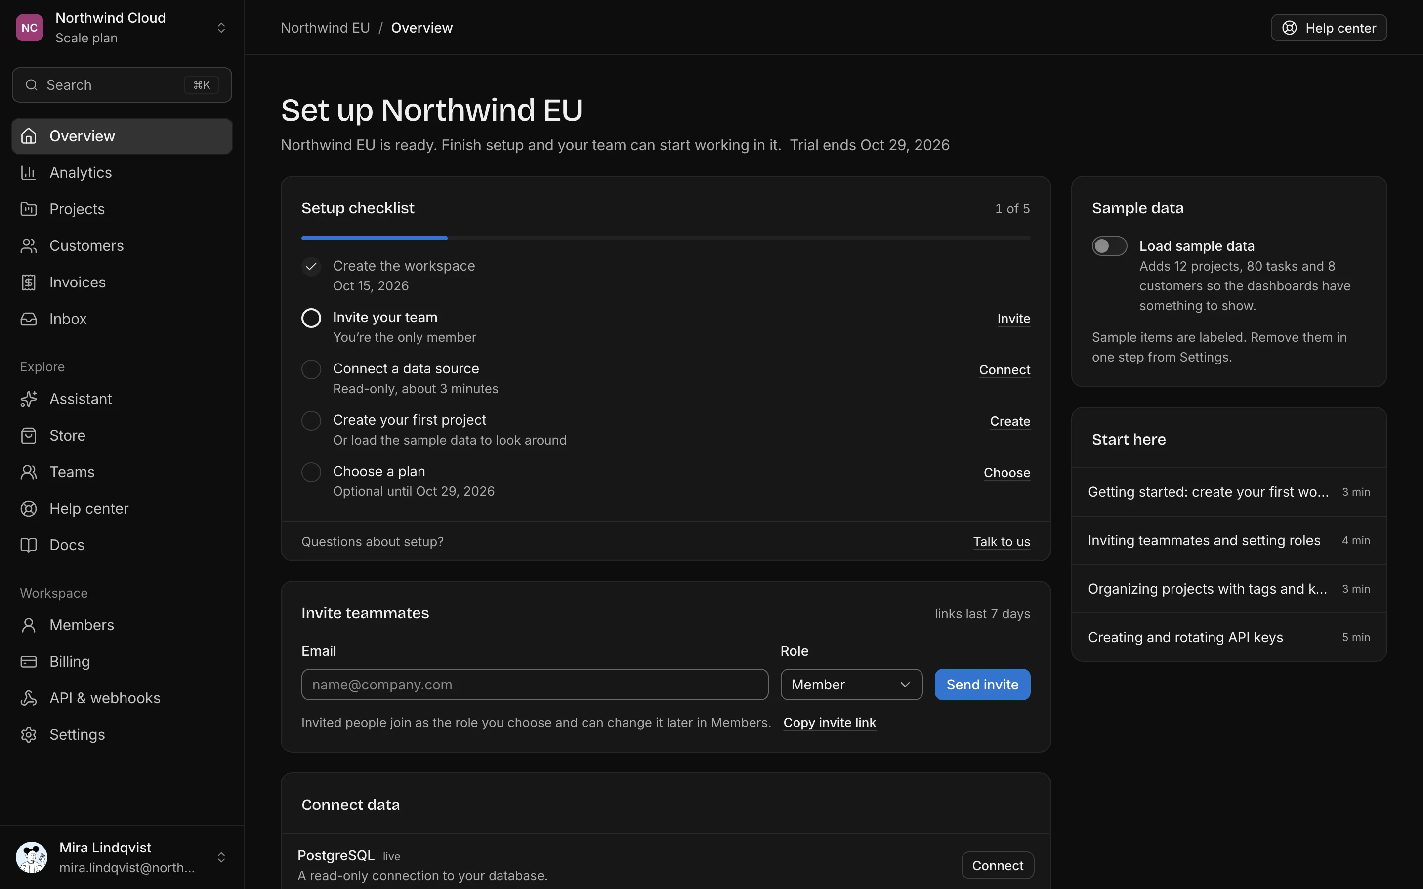Click Northwind EU breadcrumb

pos(325,28)
